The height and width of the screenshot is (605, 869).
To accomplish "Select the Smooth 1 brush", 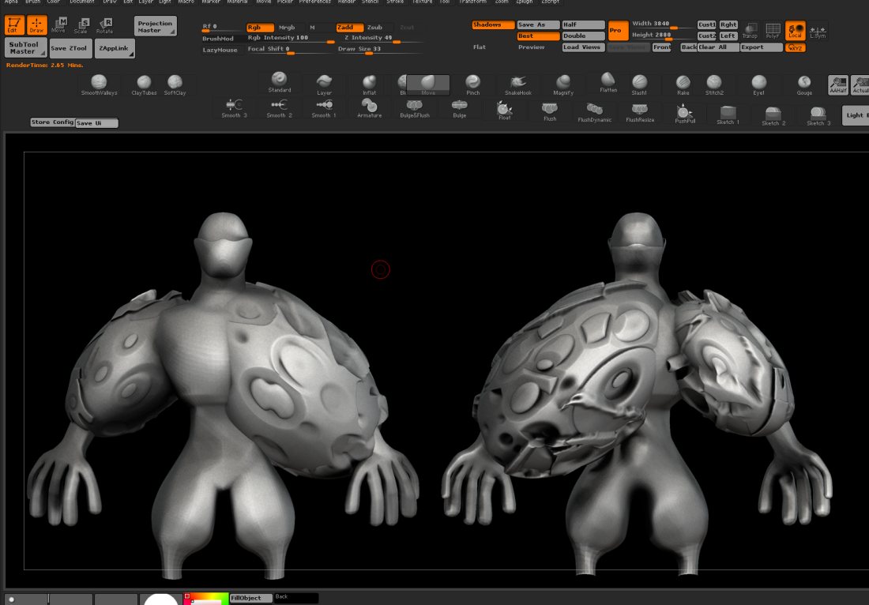I will [324, 108].
